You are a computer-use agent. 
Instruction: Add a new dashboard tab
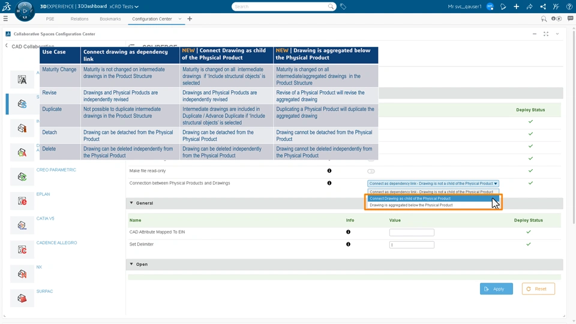[190, 19]
